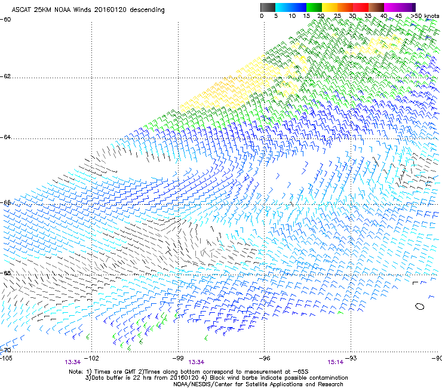Screen dimensions: 442x388
Task: Click the yellow 20-25 knots legend segment
Action: (x=330, y=7)
